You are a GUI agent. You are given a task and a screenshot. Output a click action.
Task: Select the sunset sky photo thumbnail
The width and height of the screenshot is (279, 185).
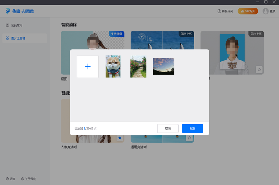[164, 66]
